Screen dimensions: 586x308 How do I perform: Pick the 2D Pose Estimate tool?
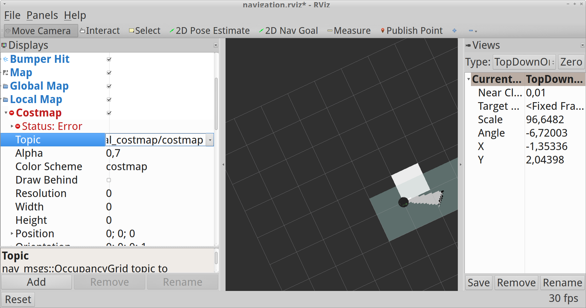209,31
